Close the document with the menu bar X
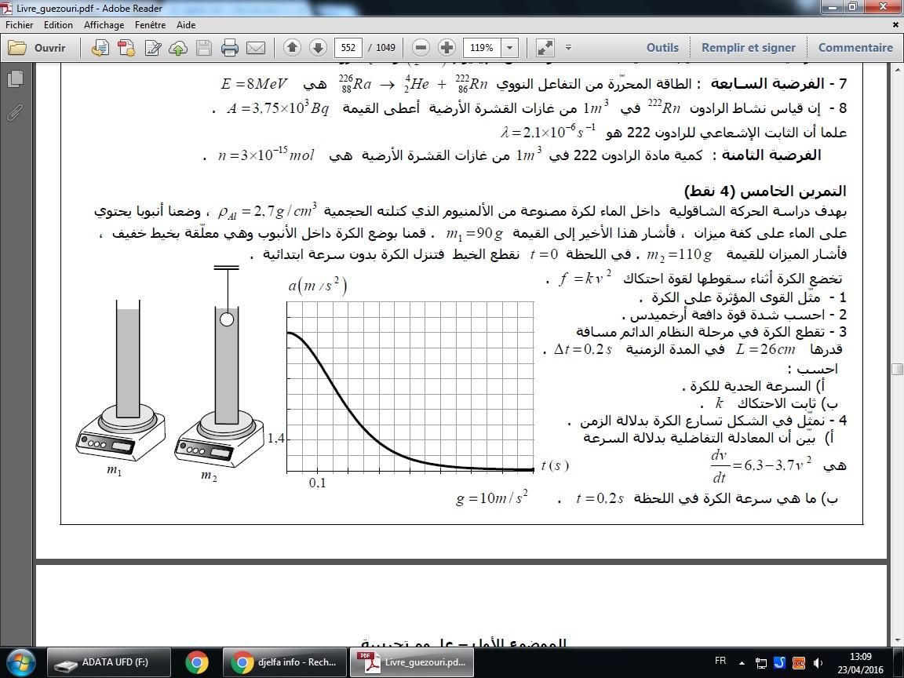 click(895, 25)
